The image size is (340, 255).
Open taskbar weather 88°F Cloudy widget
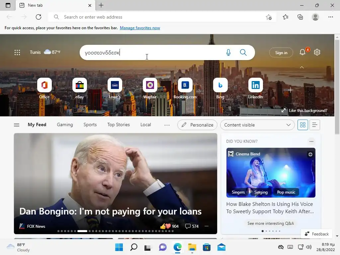pyautogui.click(x=18, y=247)
